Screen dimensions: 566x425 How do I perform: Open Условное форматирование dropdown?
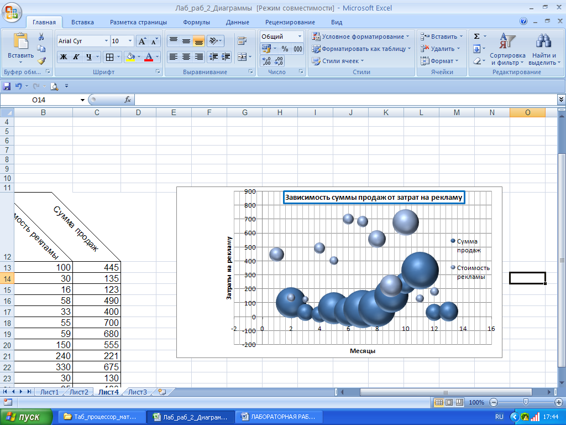point(361,37)
